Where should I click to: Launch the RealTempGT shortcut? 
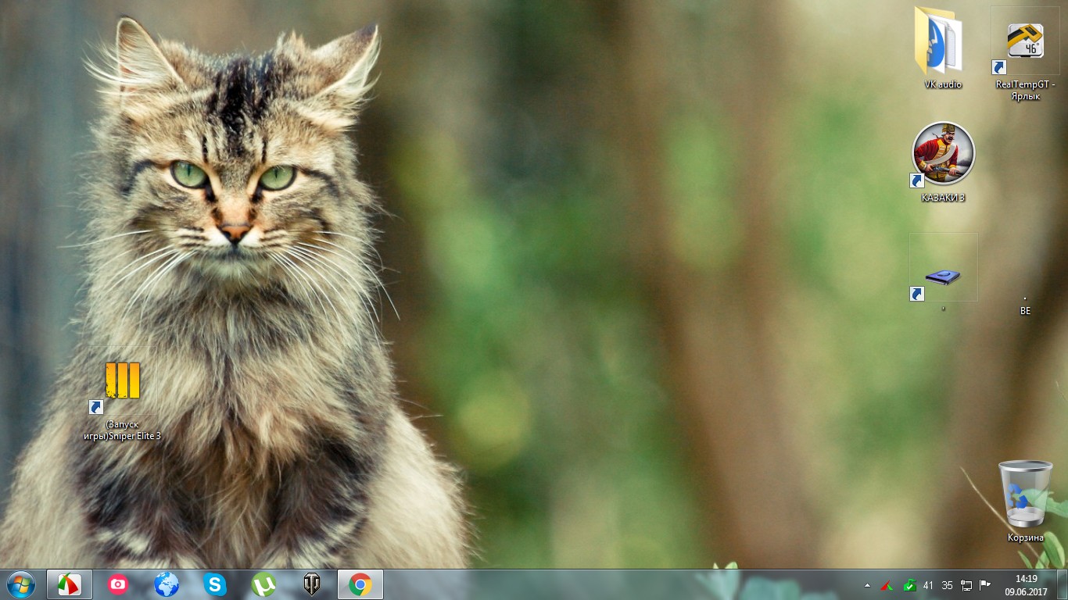click(x=1025, y=54)
